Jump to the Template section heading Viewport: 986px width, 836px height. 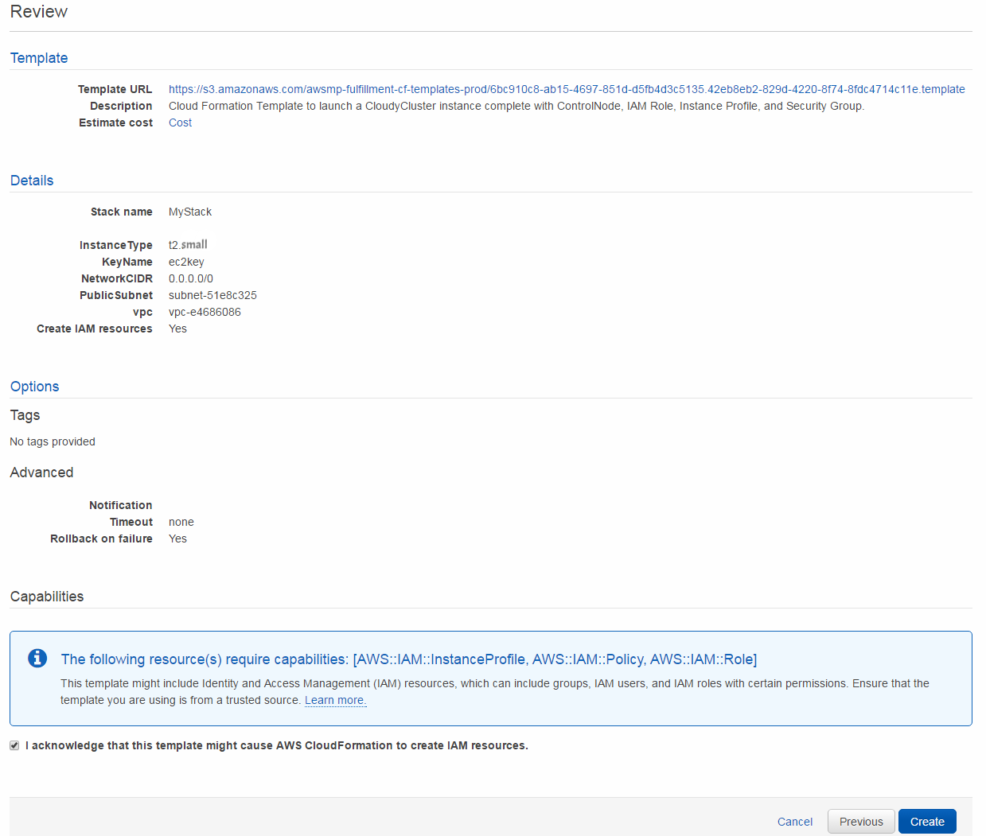(x=39, y=58)
